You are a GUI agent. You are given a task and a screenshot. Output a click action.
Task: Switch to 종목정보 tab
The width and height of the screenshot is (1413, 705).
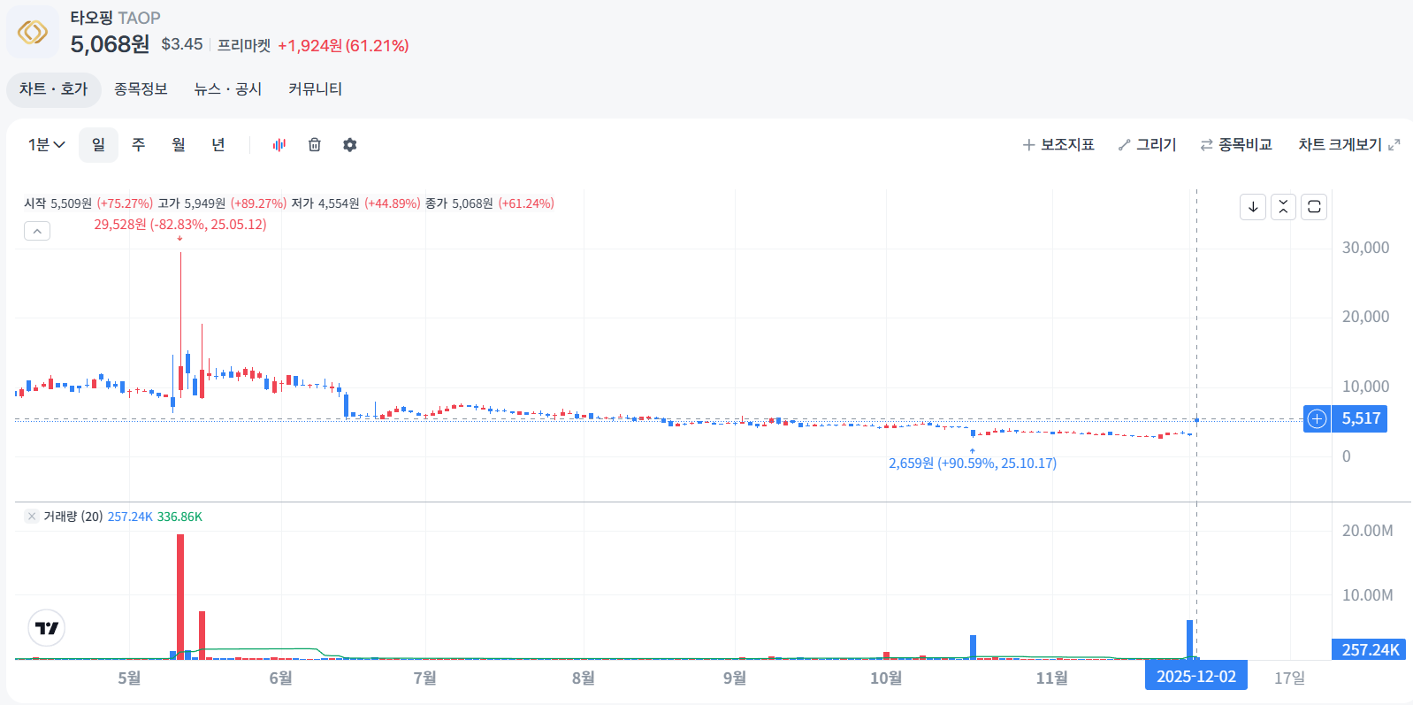141,89
